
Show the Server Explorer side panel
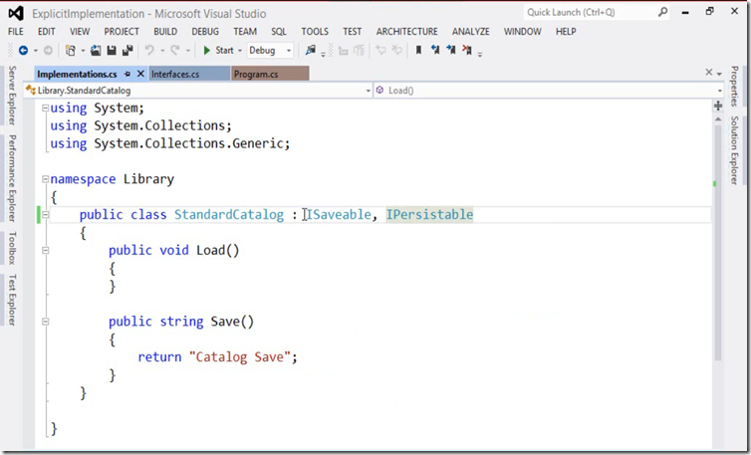click(x=12, y=96)
